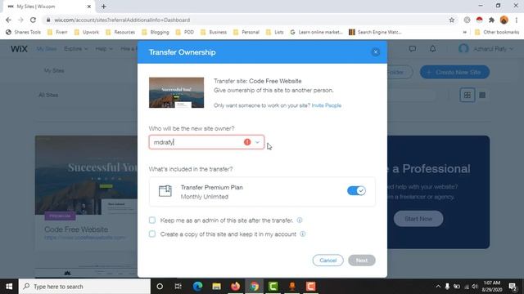Open a new browser tab
Image resolution: width=524 pixels, height=294 pixels.
pos(104,7)
